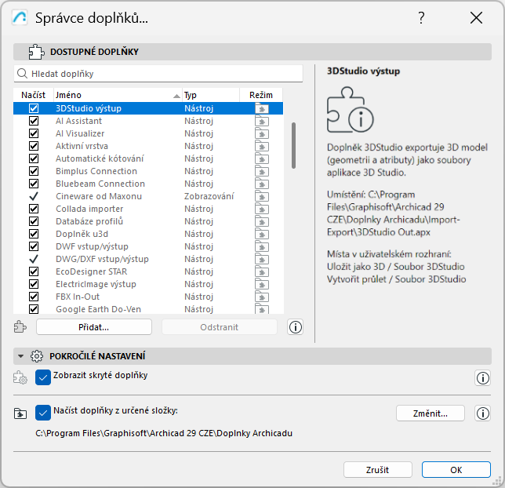
Task: Uncheck the AI Visualizer load checkbox
Action: pos(34,133)
